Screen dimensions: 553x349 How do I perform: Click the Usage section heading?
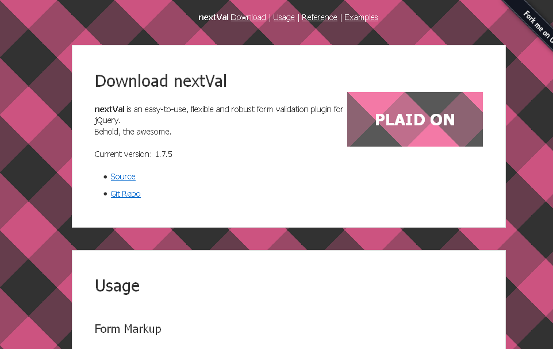[117, 286]
